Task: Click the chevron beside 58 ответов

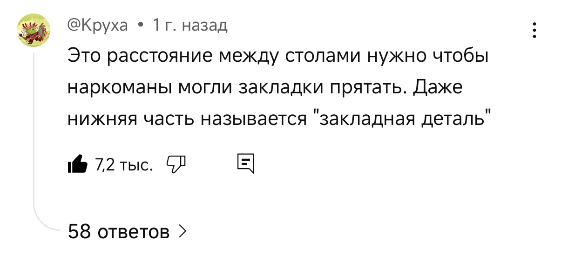Action: pos(183,230)
